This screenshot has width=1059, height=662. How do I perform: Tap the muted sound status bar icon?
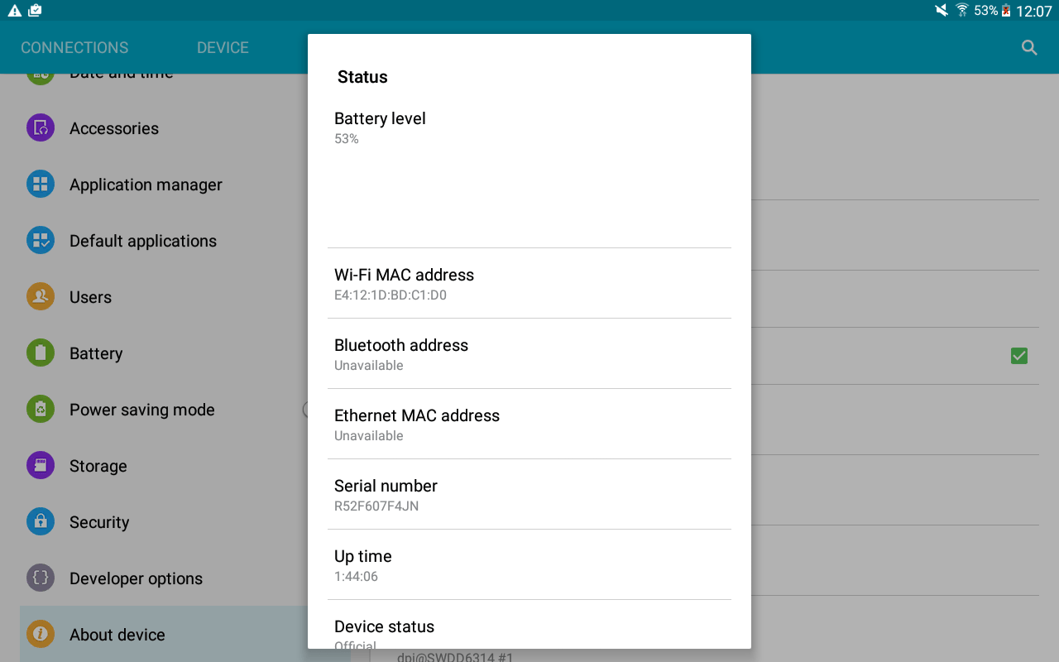coord(942,11)
